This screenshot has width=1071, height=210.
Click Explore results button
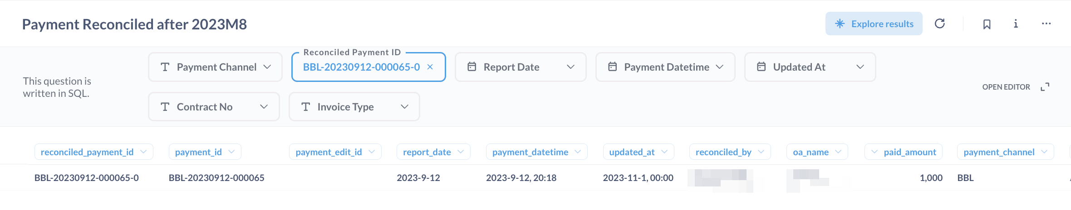[874, 24]
